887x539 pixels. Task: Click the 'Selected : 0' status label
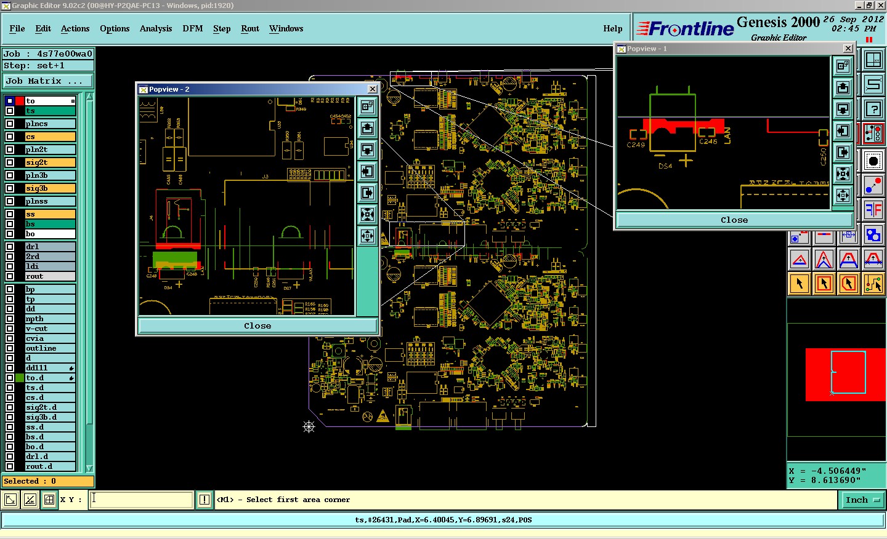tap(48, 481)
